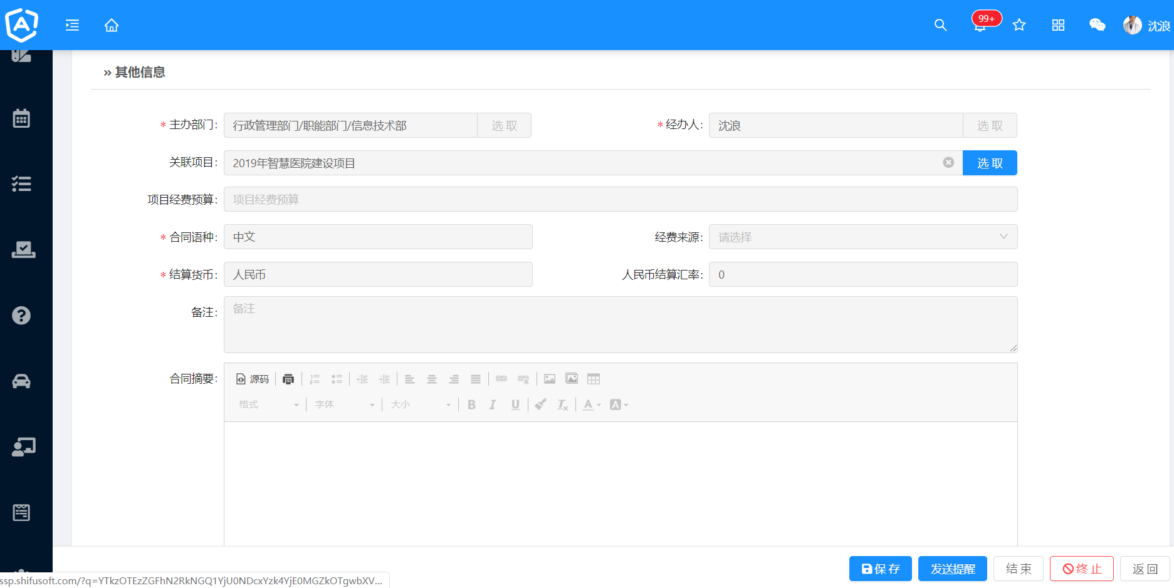
Task: Click the 其他信息 section header
Action: pyautogui.click(x=134, y=72)
